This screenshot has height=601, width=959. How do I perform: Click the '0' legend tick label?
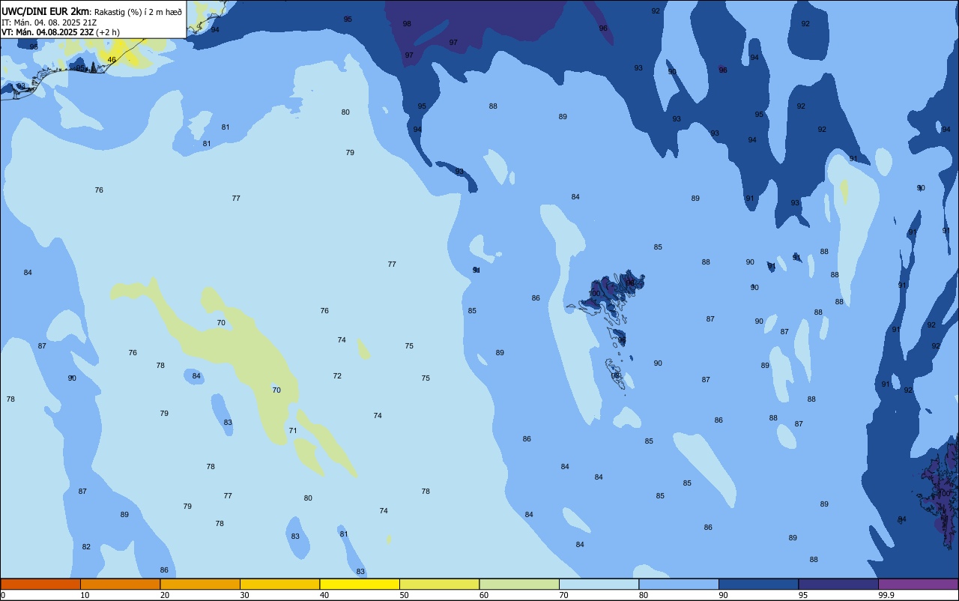click(x=3, y=595)
